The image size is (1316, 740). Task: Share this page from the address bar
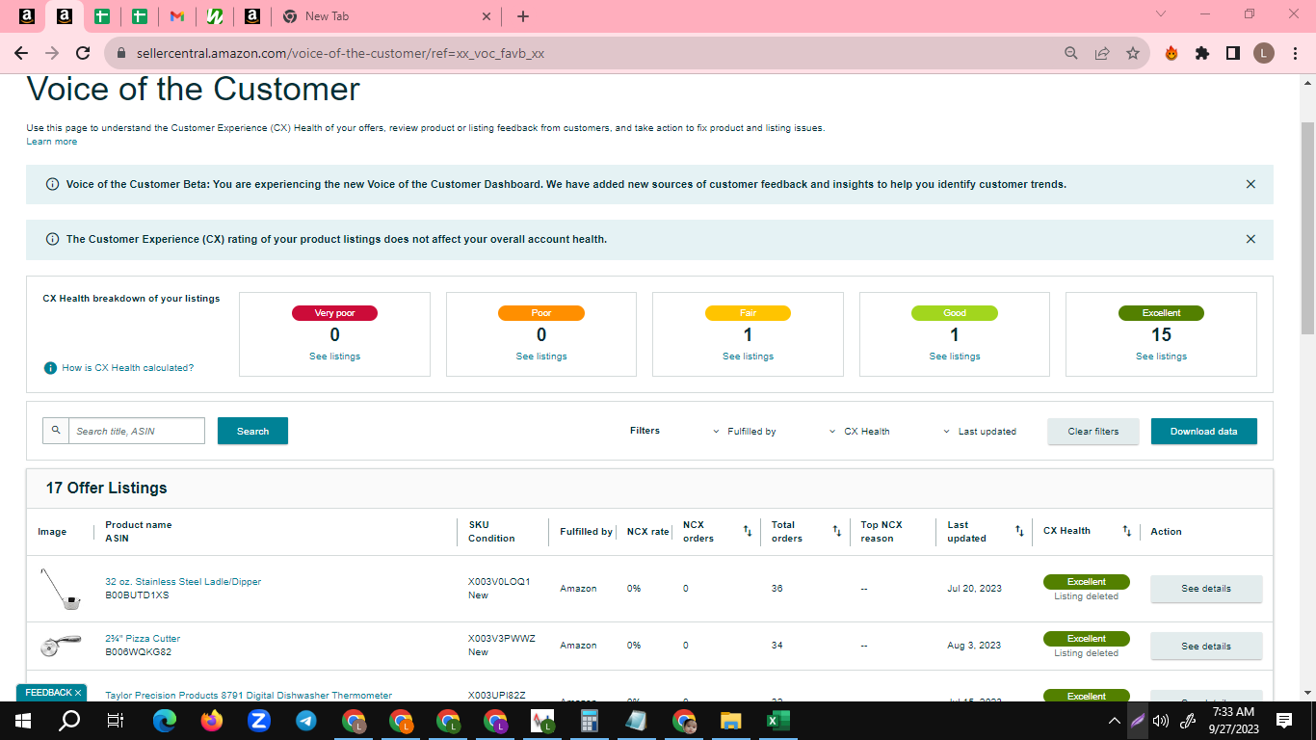(1102, 54)
